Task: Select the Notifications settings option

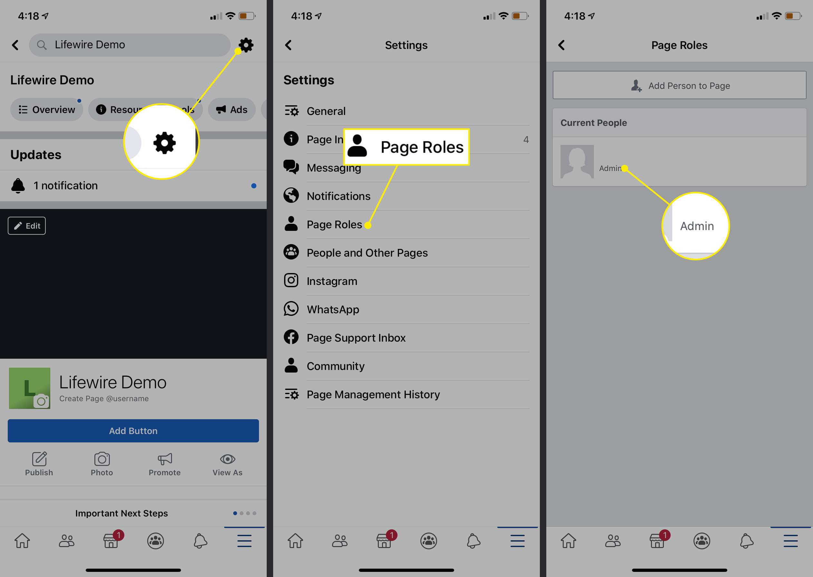Action: (x=338, y=195)
